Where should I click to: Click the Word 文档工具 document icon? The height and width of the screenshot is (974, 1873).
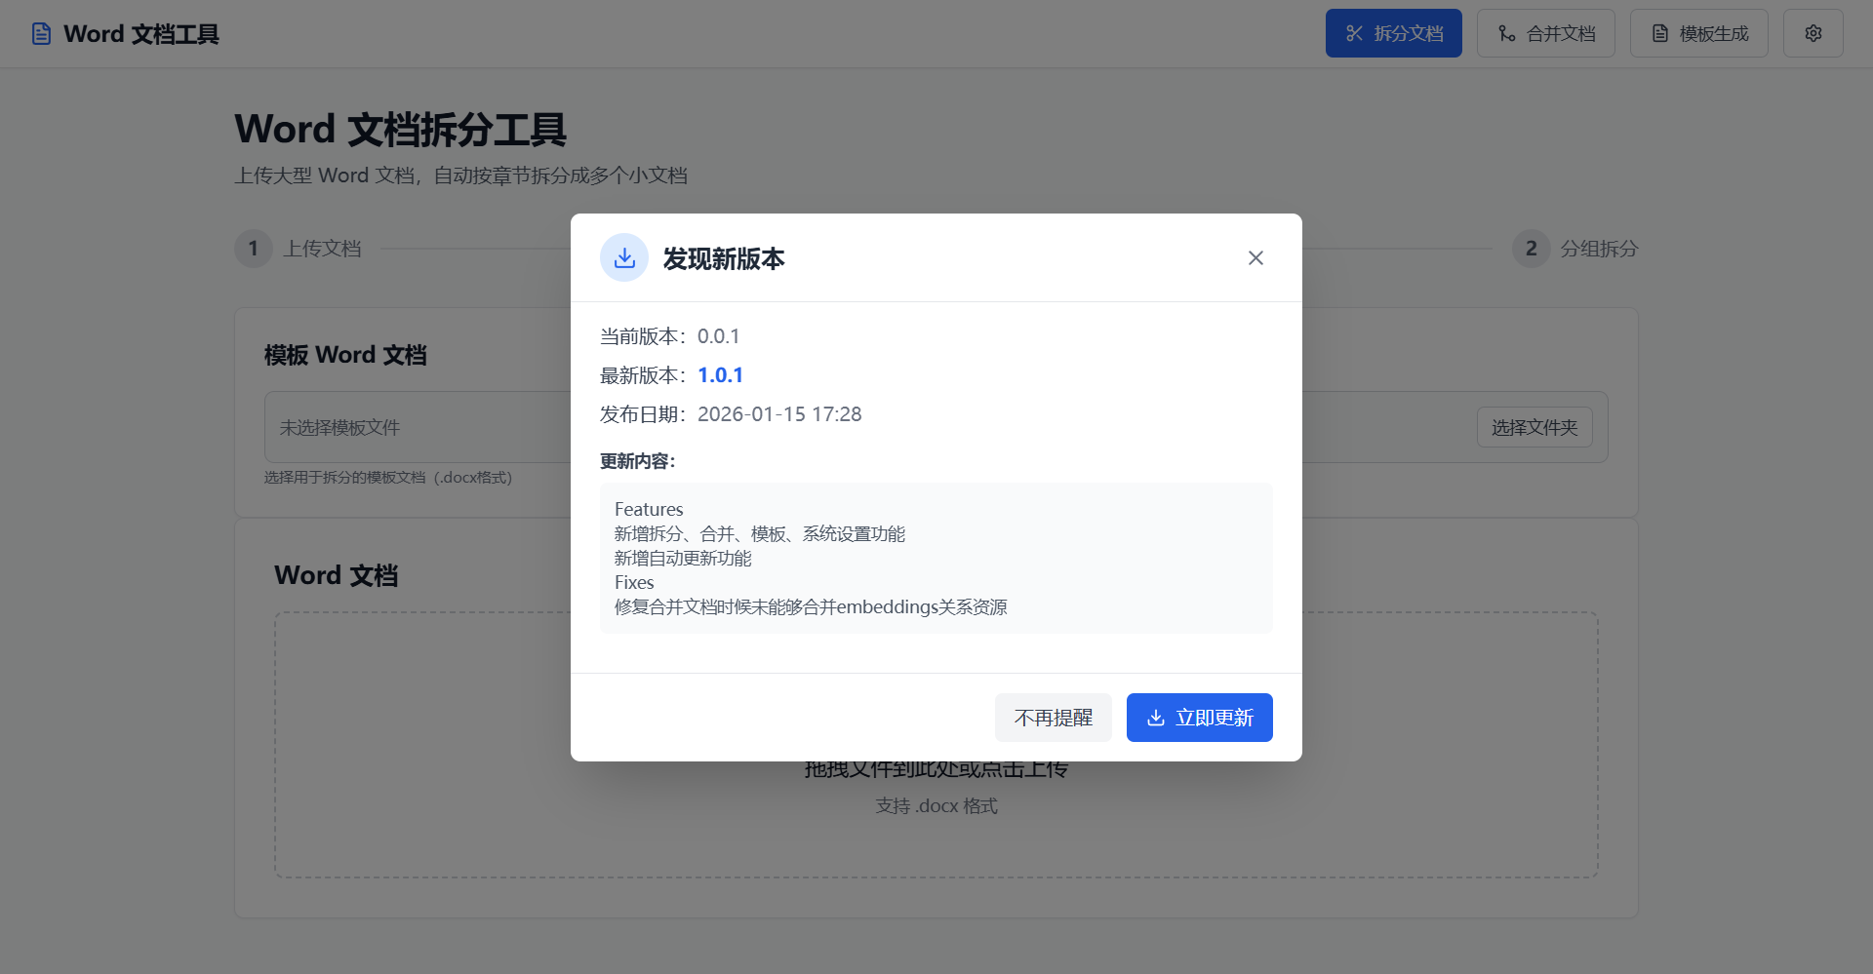click(40, 32)
